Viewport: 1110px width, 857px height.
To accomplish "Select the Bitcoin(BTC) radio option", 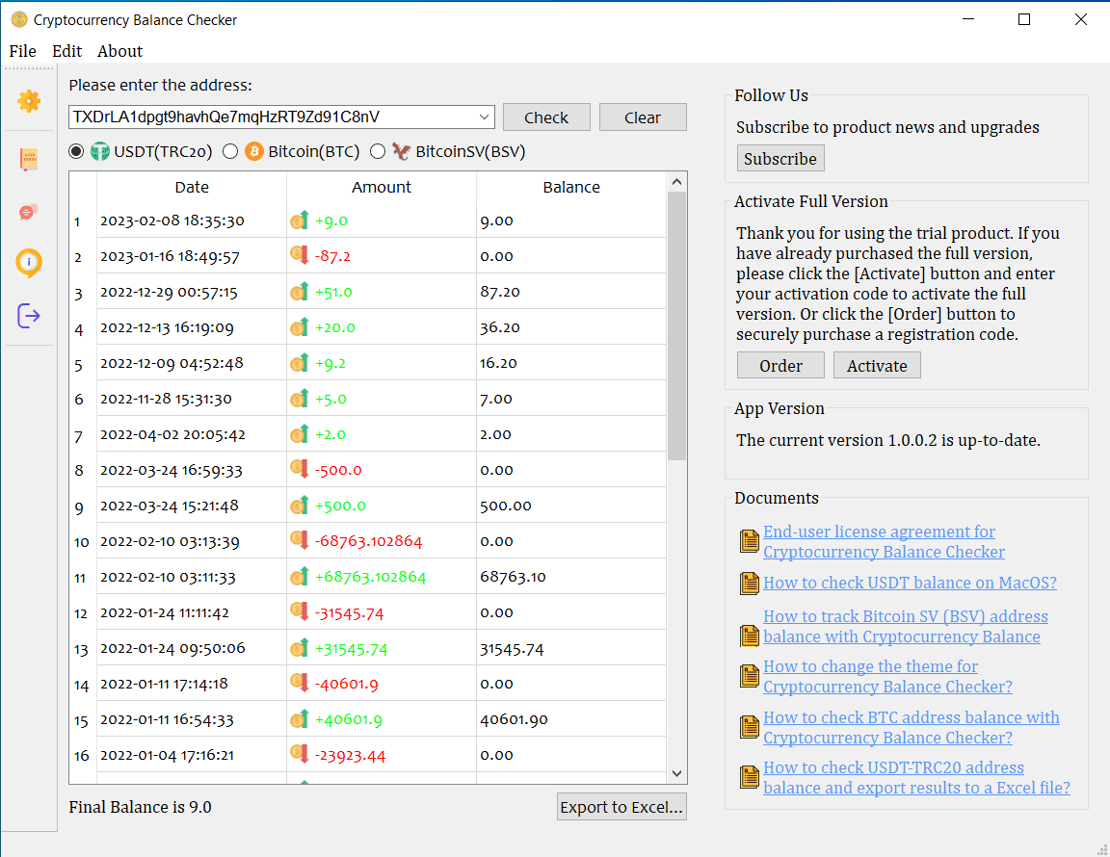I will click(230, 151).
